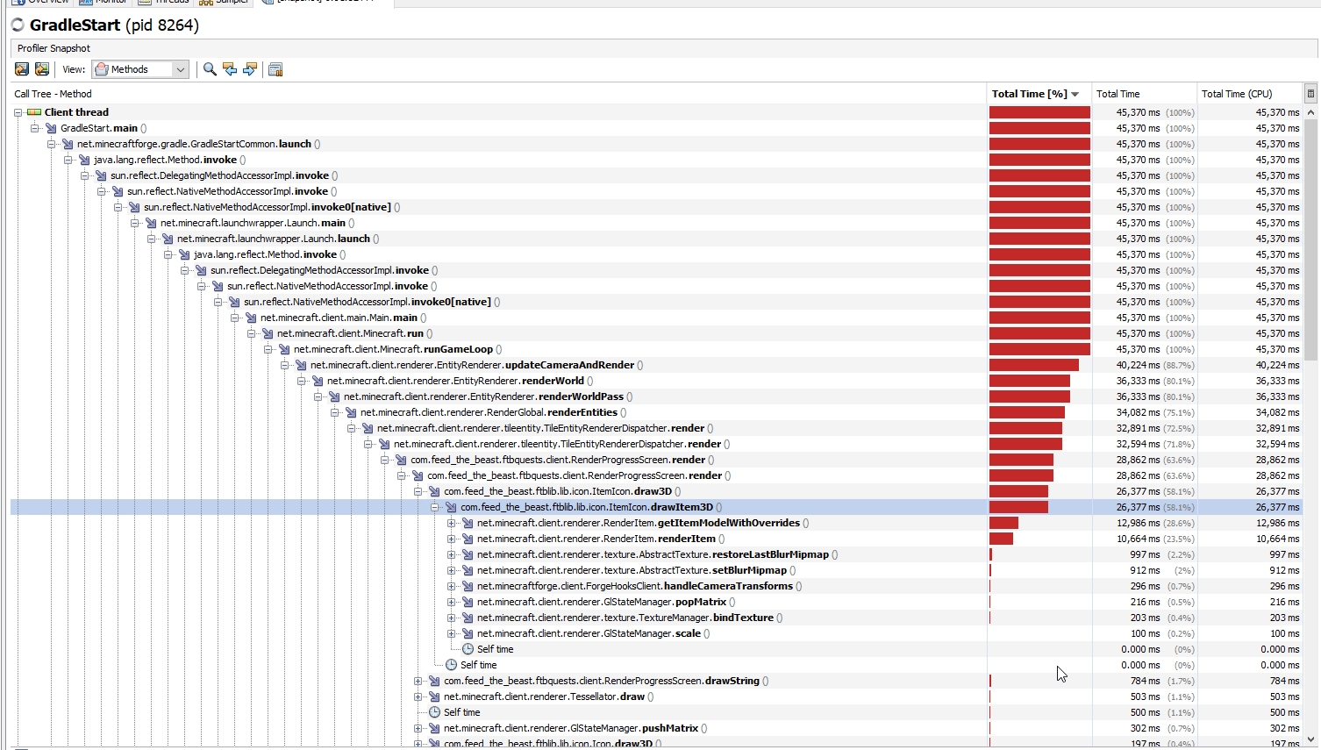The image size is (1321, 750).
Task: Click the last toolbar icon after Find Next
Action: click(275, 69)
